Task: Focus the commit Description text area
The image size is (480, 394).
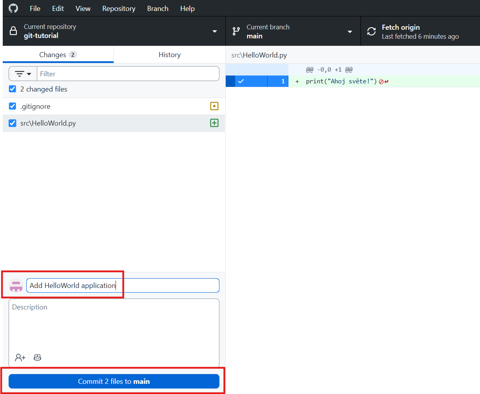Action: pyautogui.click(x=114, y=325)
